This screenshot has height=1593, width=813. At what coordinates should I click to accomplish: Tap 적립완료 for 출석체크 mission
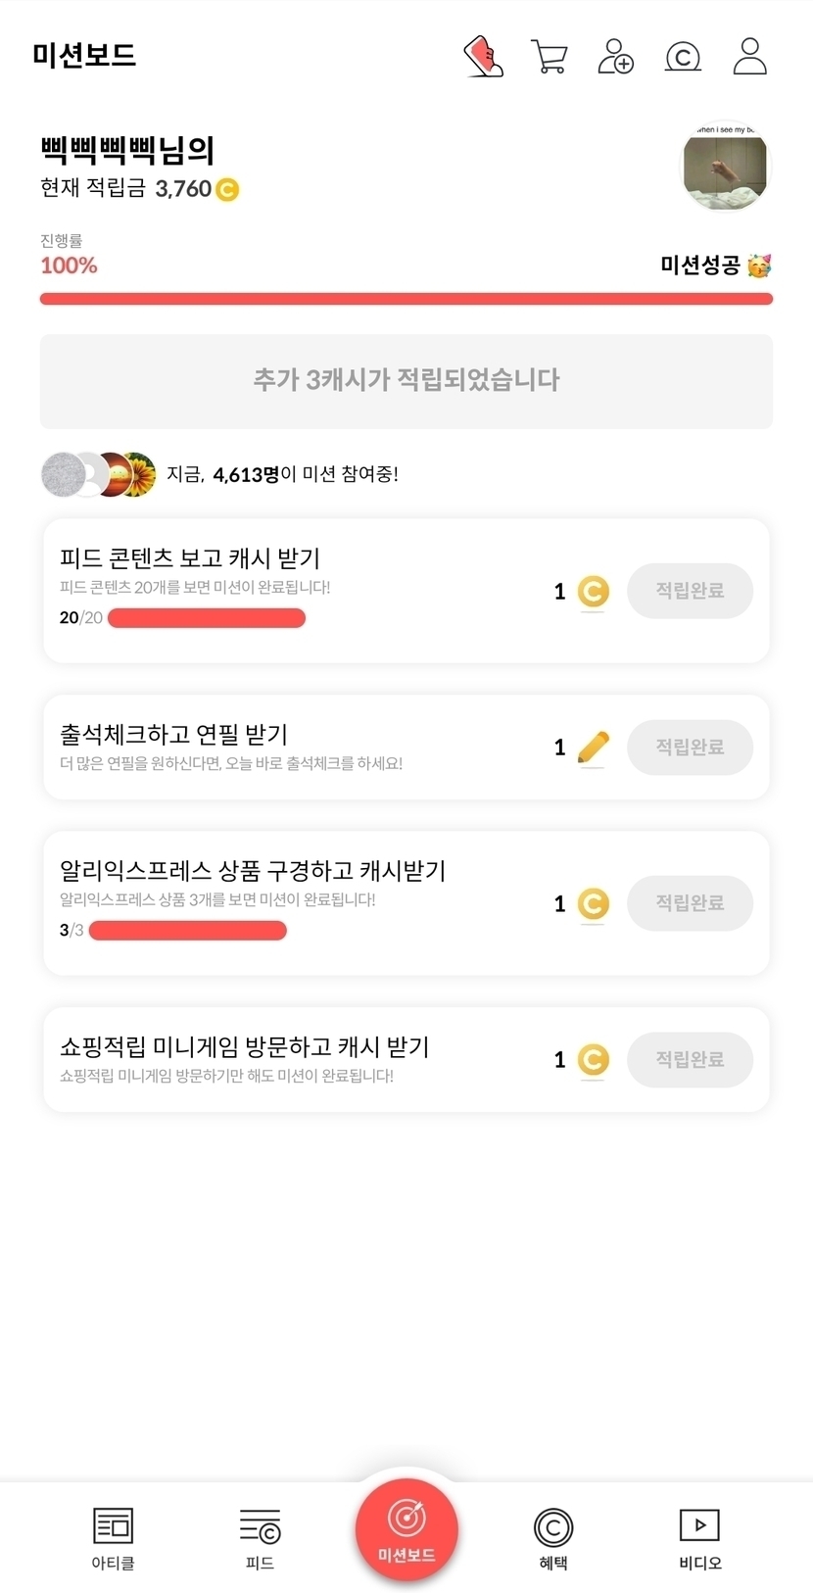click(x=690, y=748)
